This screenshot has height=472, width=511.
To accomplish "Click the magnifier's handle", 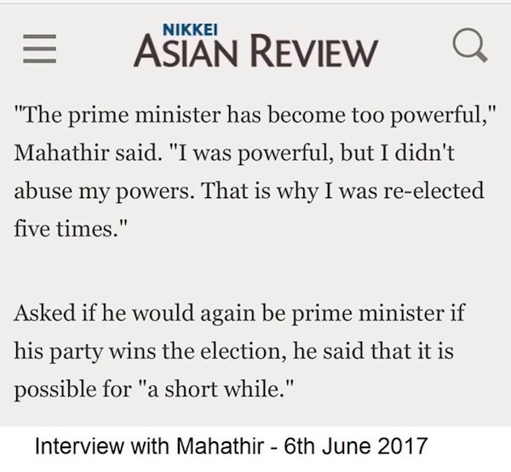I will 480,55.
